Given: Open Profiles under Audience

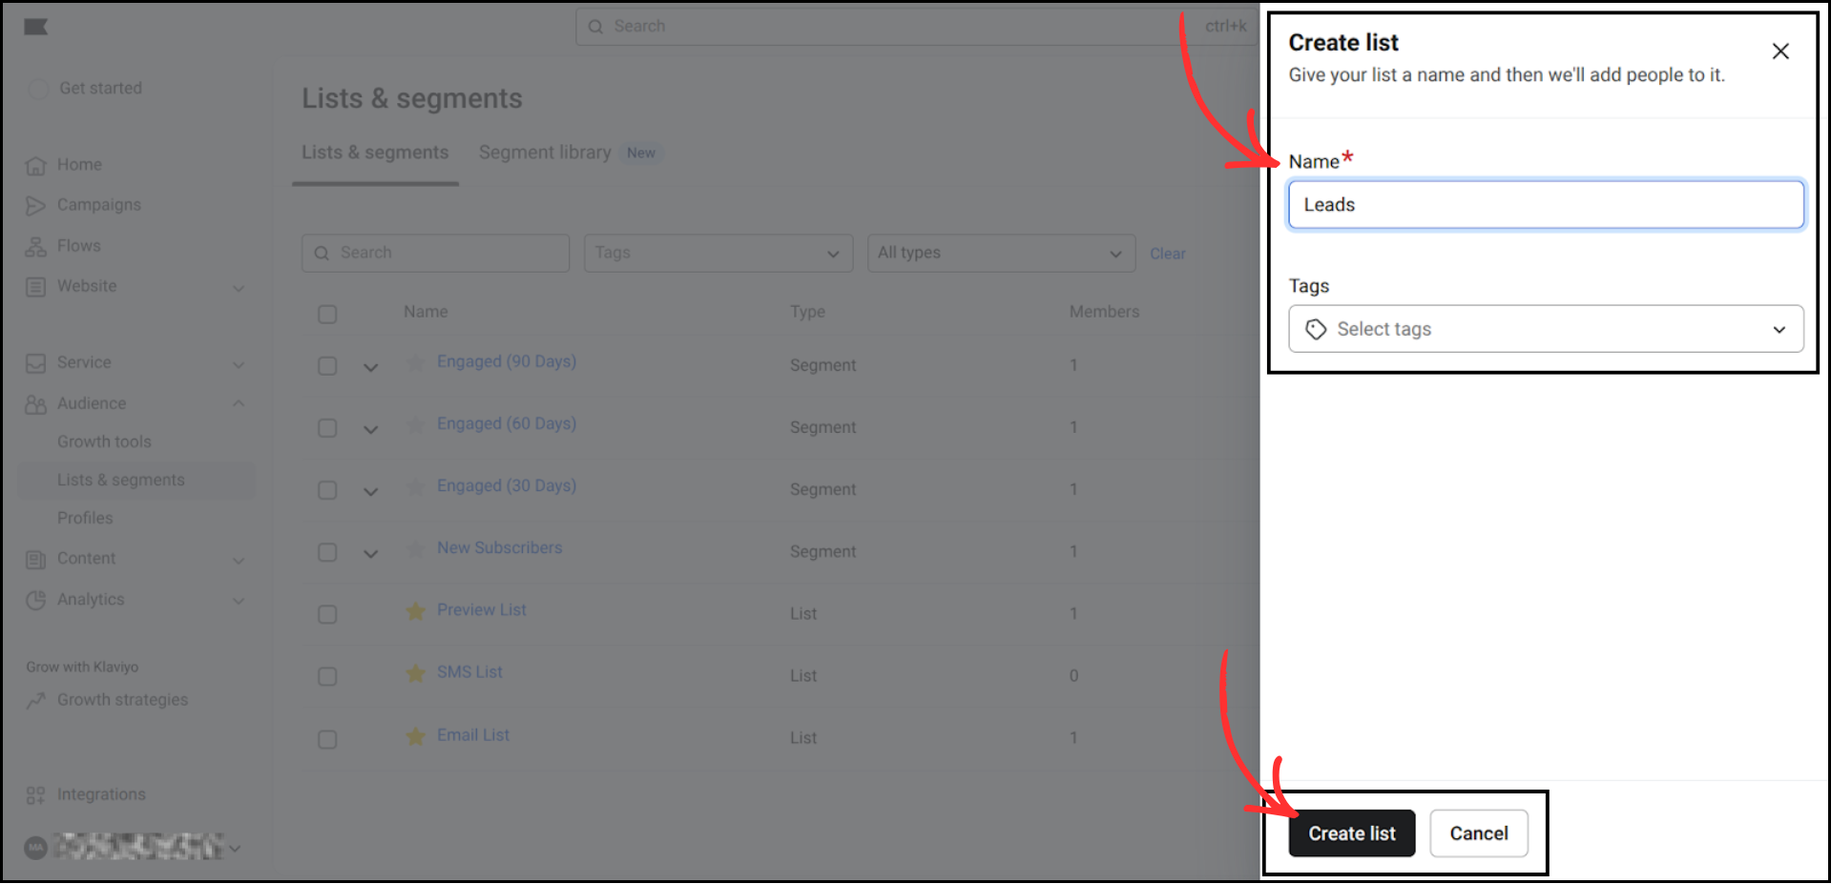Looking at the screenshot, I should [85, 518].
